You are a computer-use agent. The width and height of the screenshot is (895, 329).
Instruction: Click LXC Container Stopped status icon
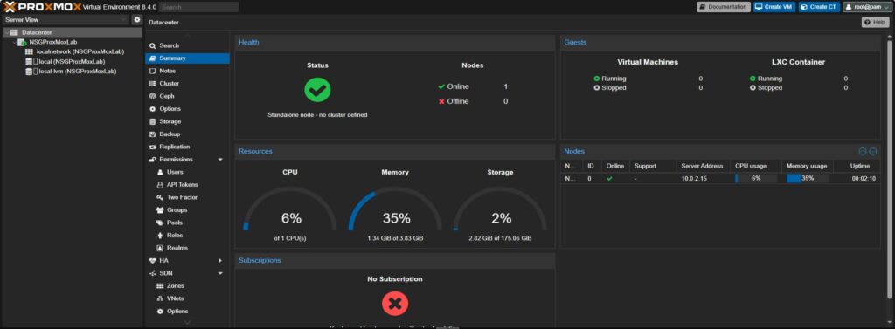(753, 88)
